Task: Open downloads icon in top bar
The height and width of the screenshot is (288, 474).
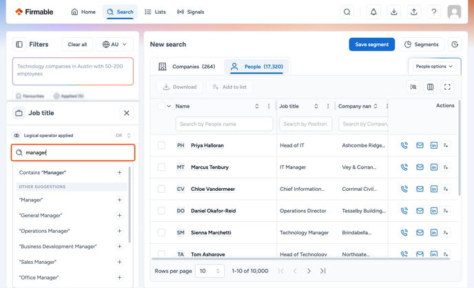Action: [x=393, y=12]
